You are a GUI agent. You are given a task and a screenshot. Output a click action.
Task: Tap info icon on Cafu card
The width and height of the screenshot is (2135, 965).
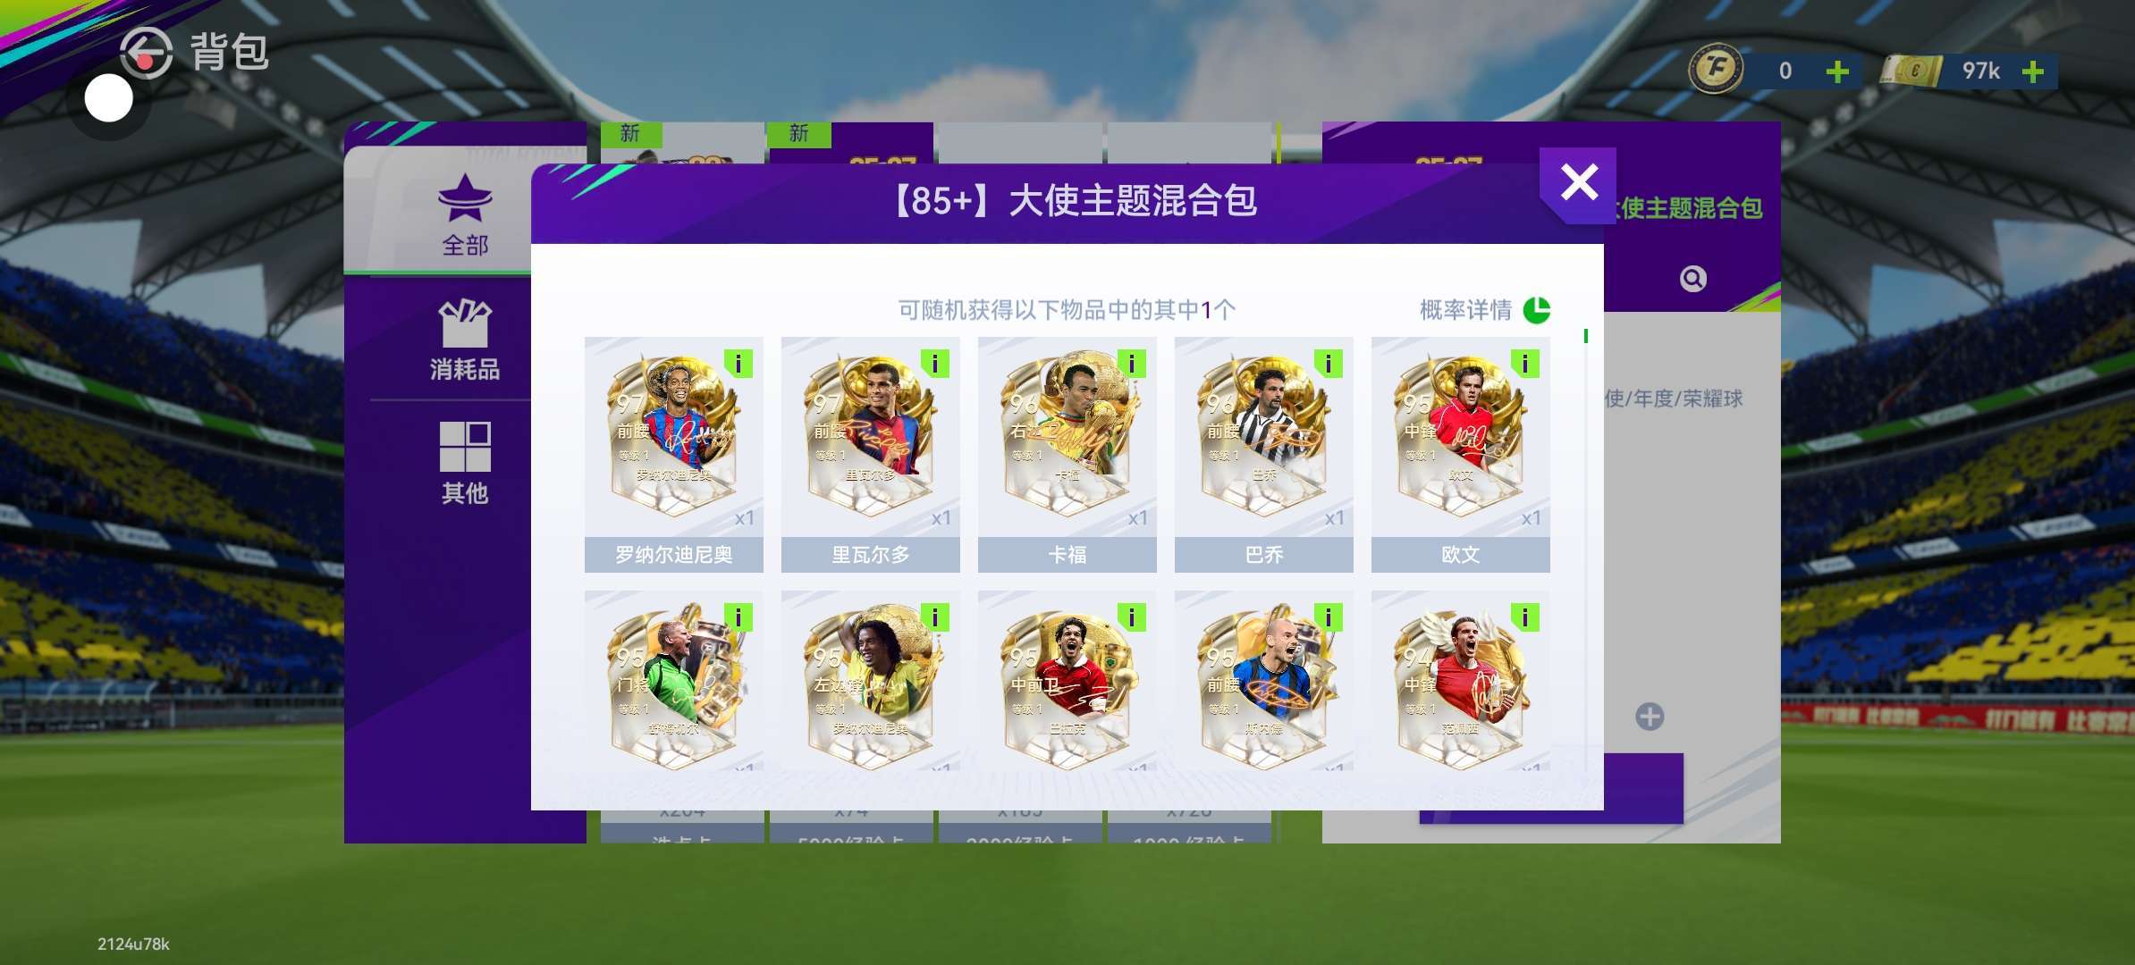point(1131,364)
